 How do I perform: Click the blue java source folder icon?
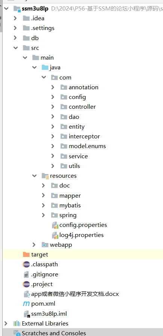[45, 67]
